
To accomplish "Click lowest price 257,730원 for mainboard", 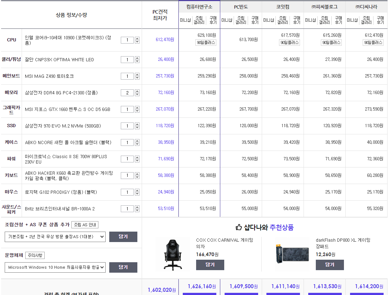I will point(165,76).
